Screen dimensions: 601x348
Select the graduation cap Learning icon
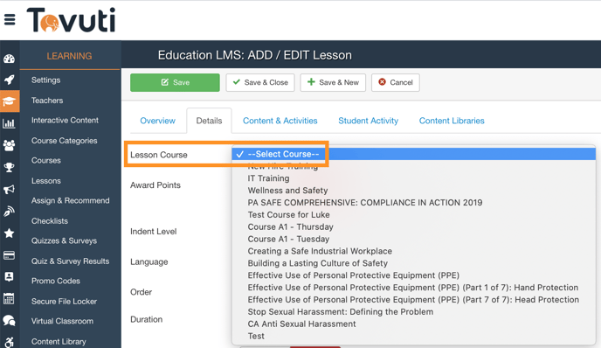pyautogui.click(x=10, y=101)
